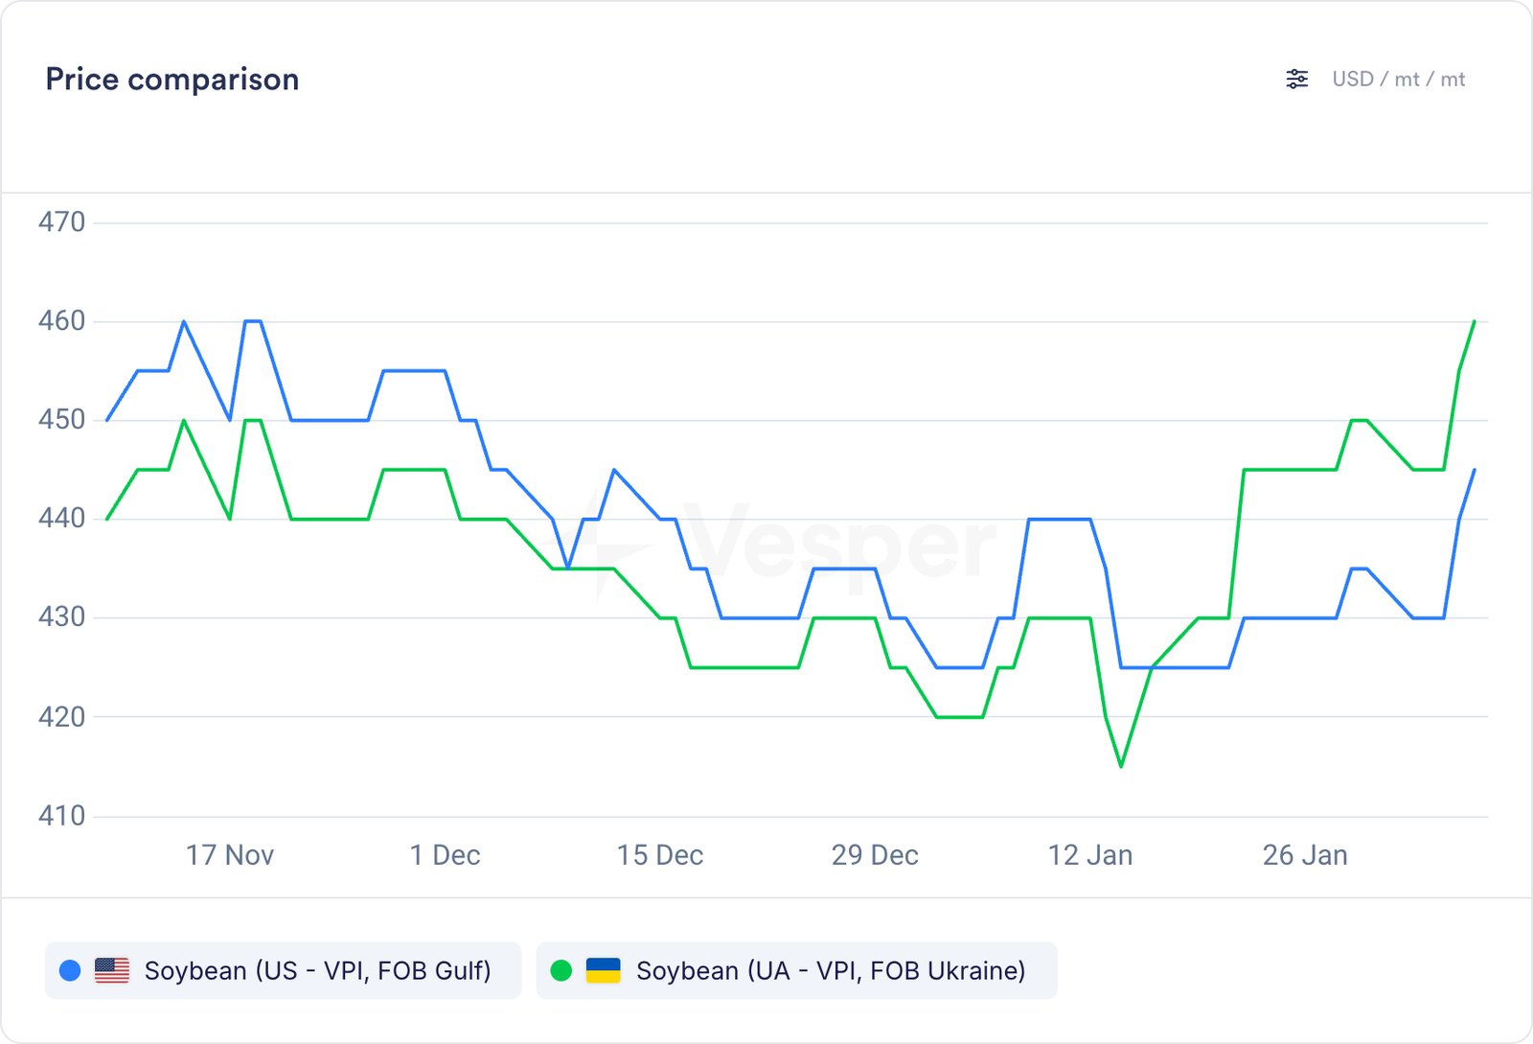Click the green line's final peak at 460
The width and height of the screenshot is (1533, 1044).
point(1474,322)
